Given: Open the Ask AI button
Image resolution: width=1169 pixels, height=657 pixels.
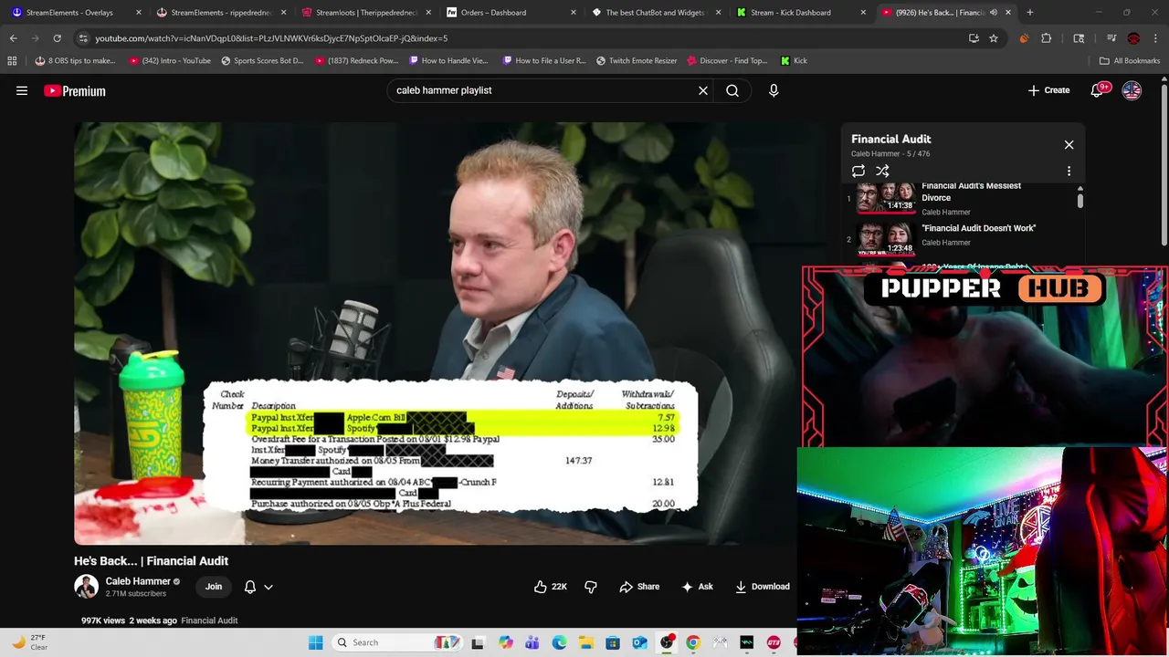Looking at the screenshot, I should click(x=697, y=587).
